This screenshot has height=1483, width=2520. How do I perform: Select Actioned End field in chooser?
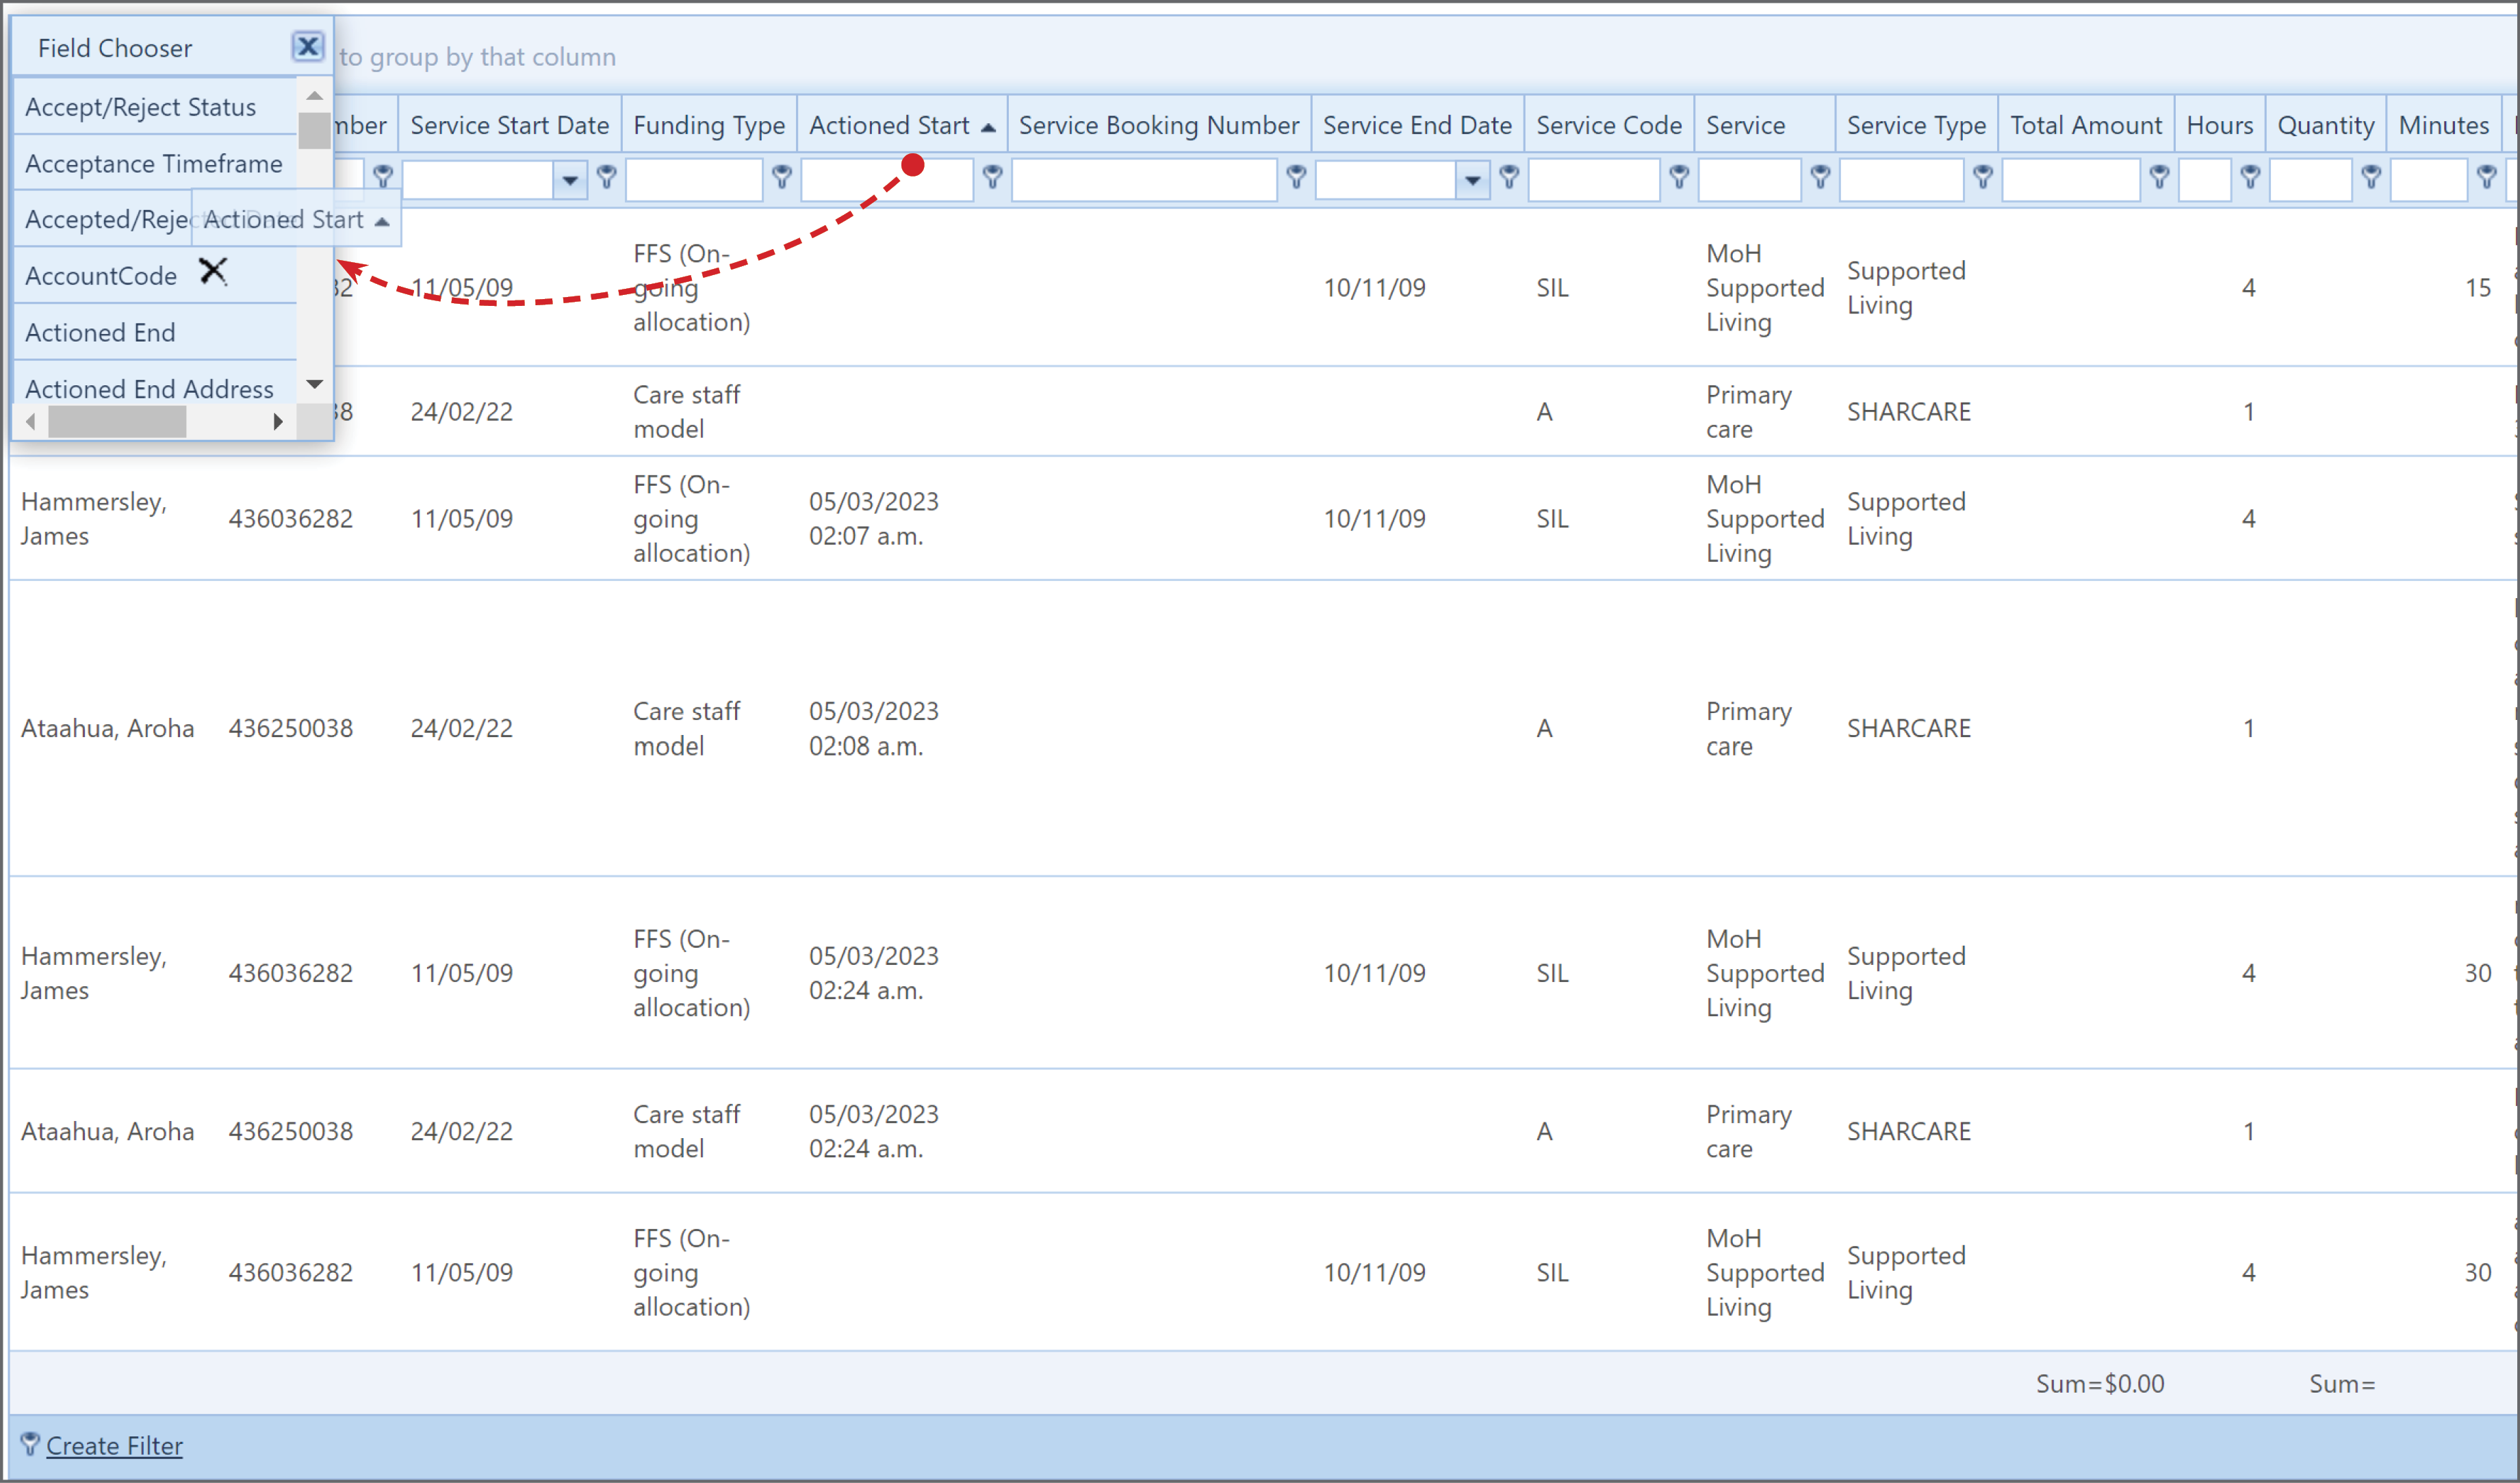155,332
